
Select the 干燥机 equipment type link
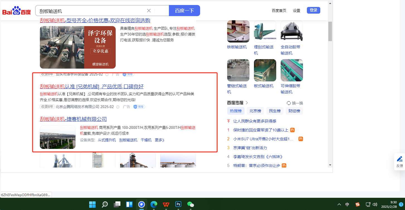146,140
